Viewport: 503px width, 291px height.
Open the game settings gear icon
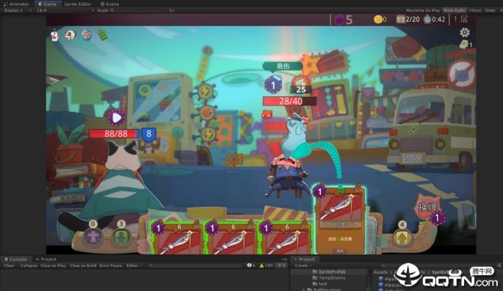click(x=465, y=32)
